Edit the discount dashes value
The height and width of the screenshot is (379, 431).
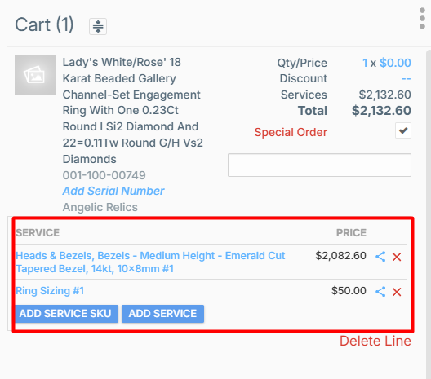tap(406, 79)
